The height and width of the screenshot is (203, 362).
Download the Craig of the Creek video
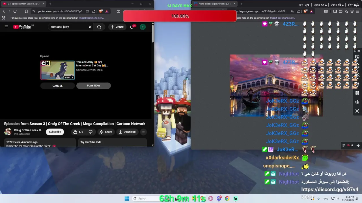[x=127, y=132]
